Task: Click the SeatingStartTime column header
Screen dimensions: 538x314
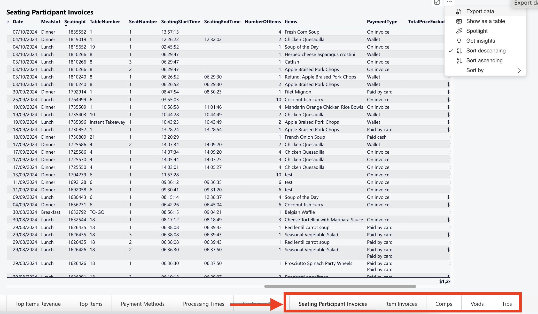Action: (x=181, y=22)
